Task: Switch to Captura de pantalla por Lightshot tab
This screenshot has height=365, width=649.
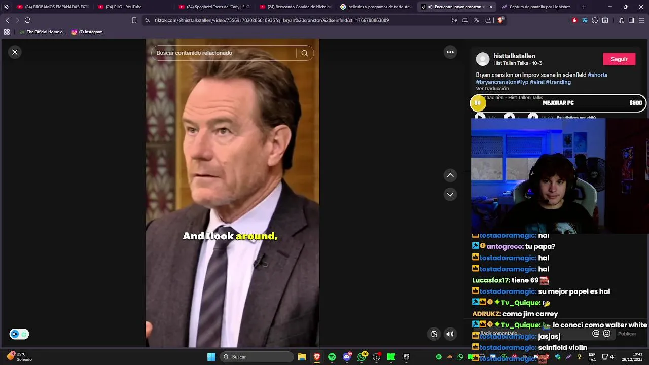Action: click(536, 7)
